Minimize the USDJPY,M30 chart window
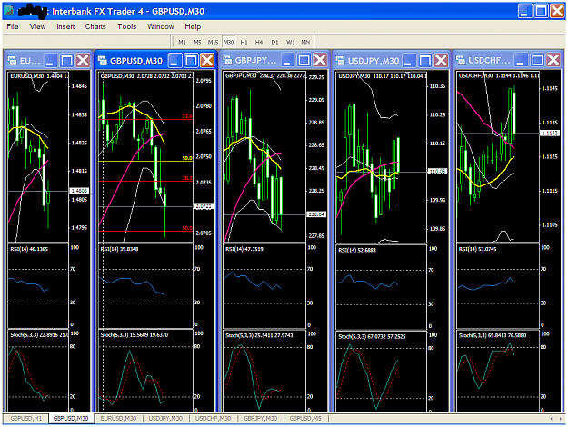This screenshot has height=427, width=568. 409,60
